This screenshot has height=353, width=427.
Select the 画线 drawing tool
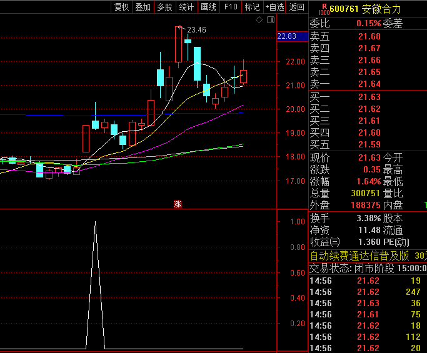(208, 7)
